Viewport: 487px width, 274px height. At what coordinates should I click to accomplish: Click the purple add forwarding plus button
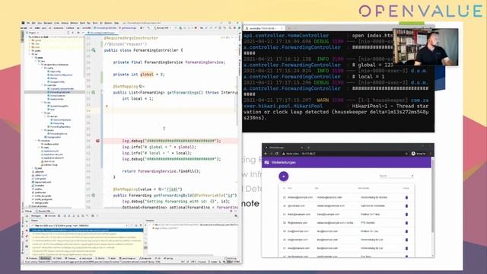point(284,177)
